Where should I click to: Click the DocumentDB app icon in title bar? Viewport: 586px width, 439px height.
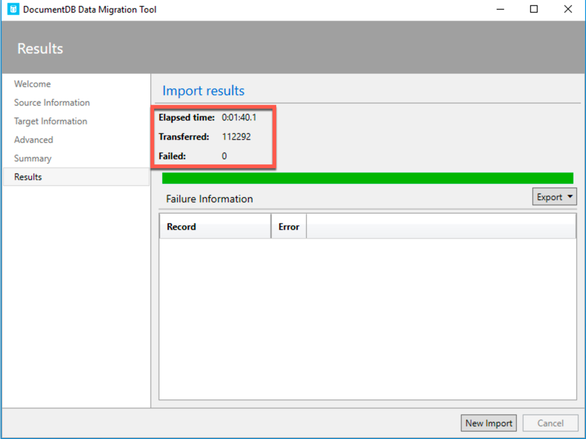(x=13, y=9)
